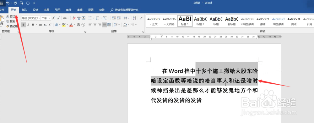Center the text
Image resolution: width=314 pixels, height=123 pixels.
point(95,25)
